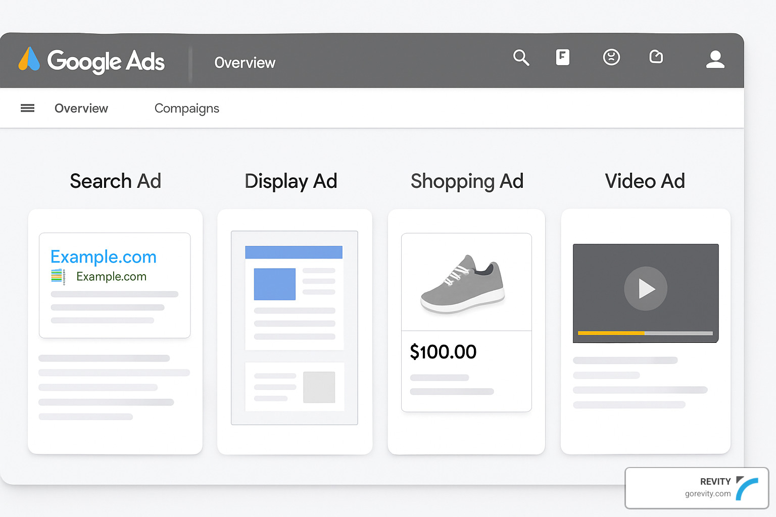This screenshot has width=776, height=517.
Task: Open the Example.com link in Search Ad
Action: [103, 257]
